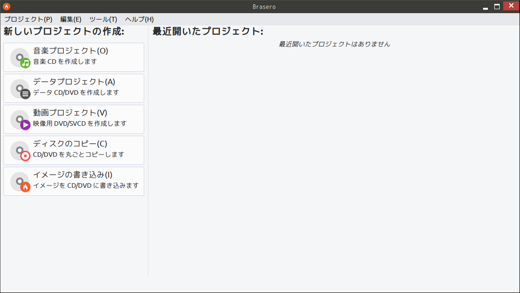Image resolution: width=520 pixels, height=293 pixels.
Task: Click the 最近開いたプロジェクトはありません message
Action: [x=334, y=44]
